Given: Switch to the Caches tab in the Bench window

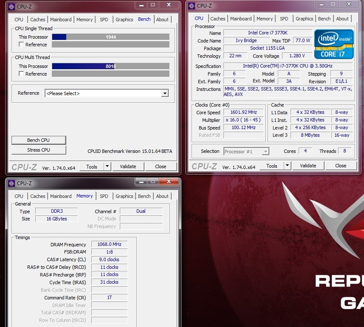Looking at the screenshot, I should pyautogui.click(x=38, y=20).
